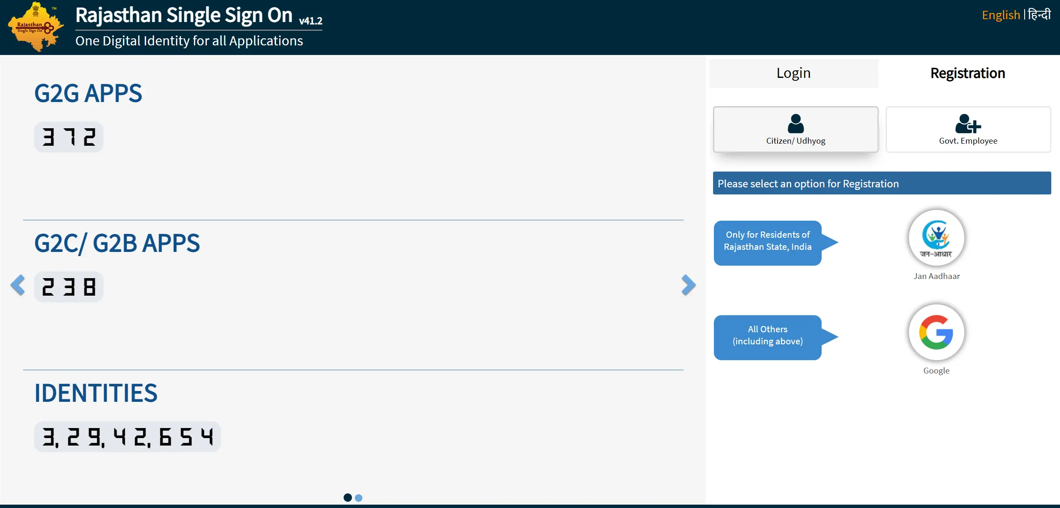The height and width of the screenshot is (508, 1060).
Task: Click the add-person icon above Govt. Employee
Action: click(x=968, y=123)
